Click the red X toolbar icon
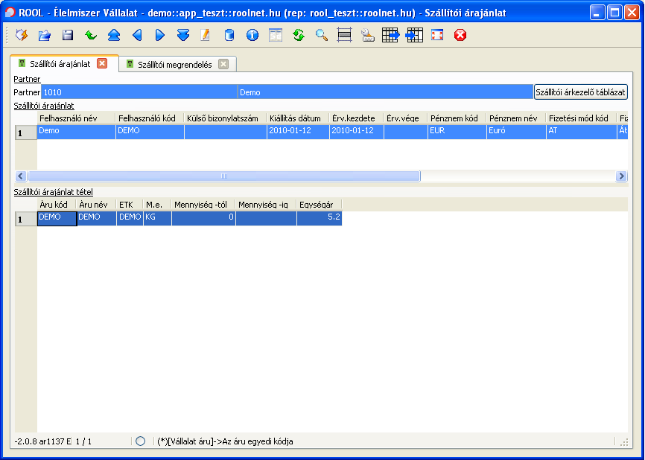The height and width of the screenshot is (460, 645). [x=460, y=35]
